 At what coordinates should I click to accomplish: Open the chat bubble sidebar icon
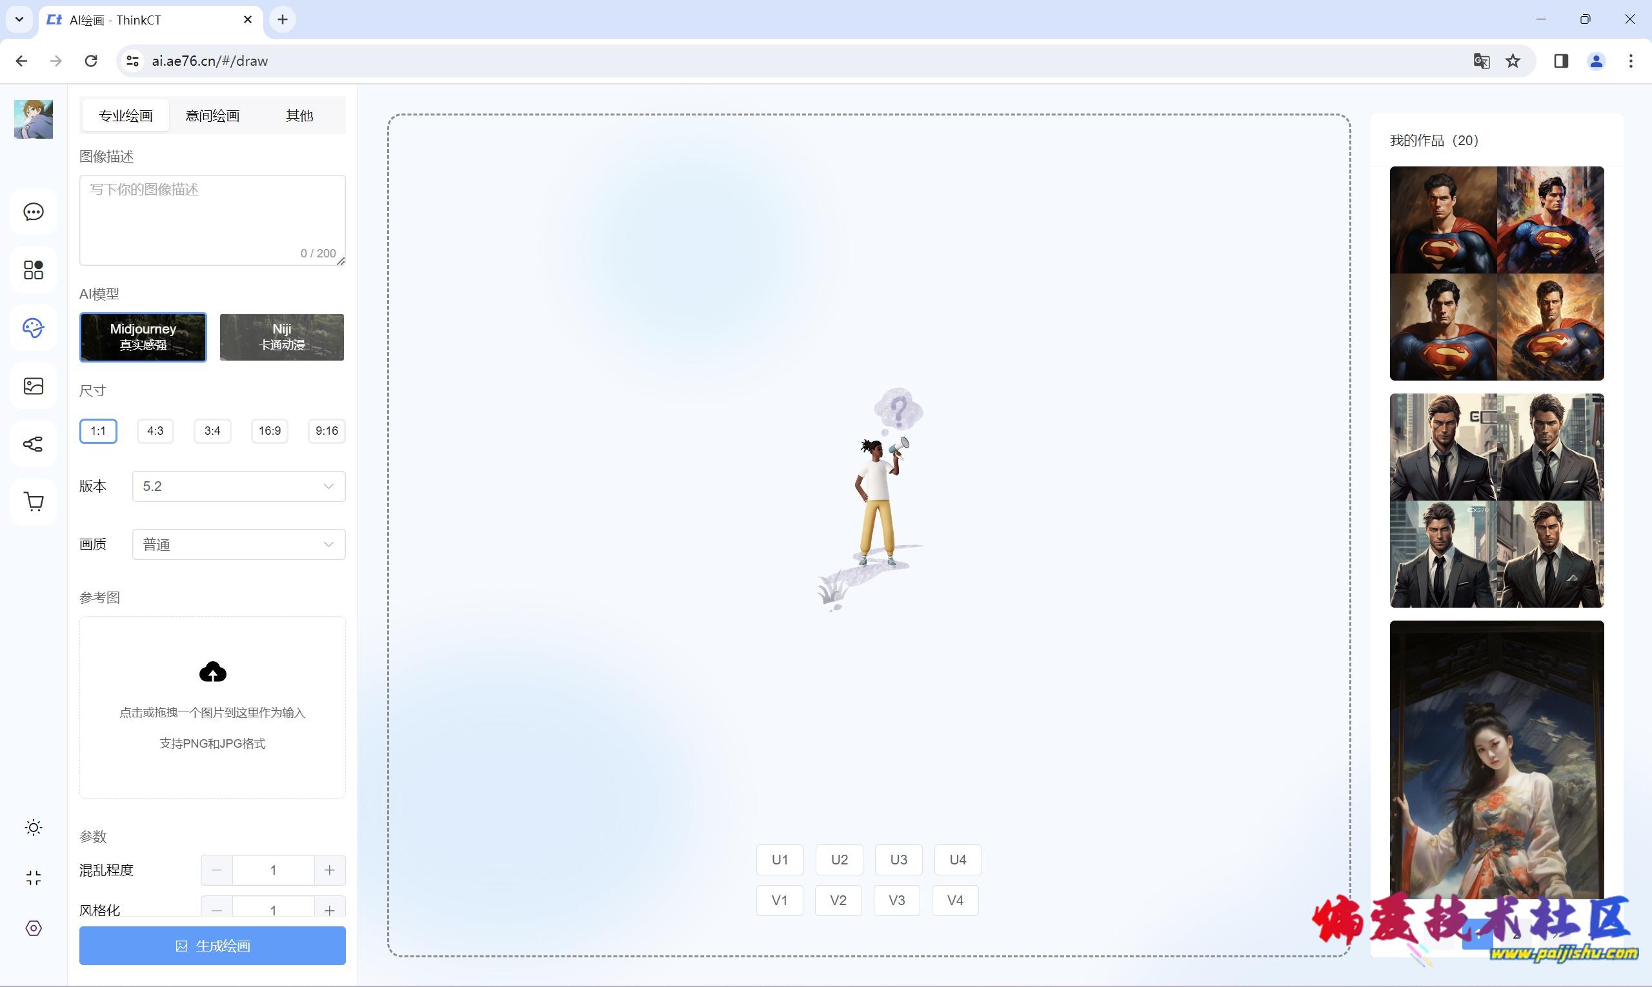coord(34,212)
